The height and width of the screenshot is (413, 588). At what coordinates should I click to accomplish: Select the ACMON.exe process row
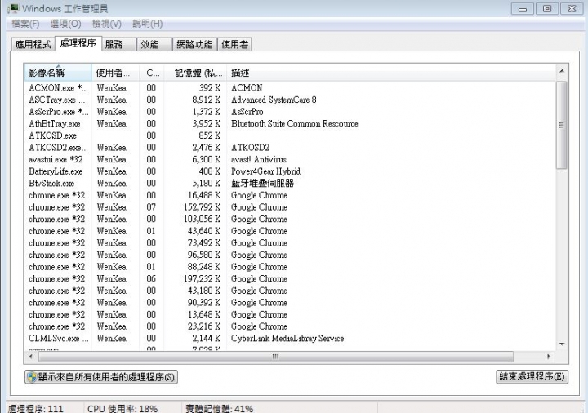pyautogui.click(x=289, y=87)
